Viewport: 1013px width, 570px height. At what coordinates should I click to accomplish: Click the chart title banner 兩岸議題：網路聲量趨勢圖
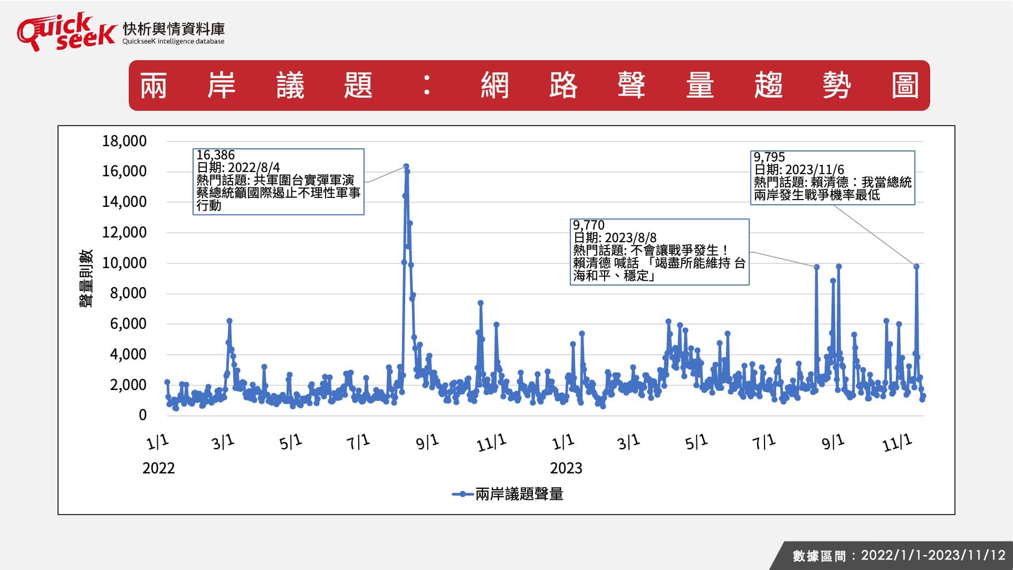(x=529, y=85)
